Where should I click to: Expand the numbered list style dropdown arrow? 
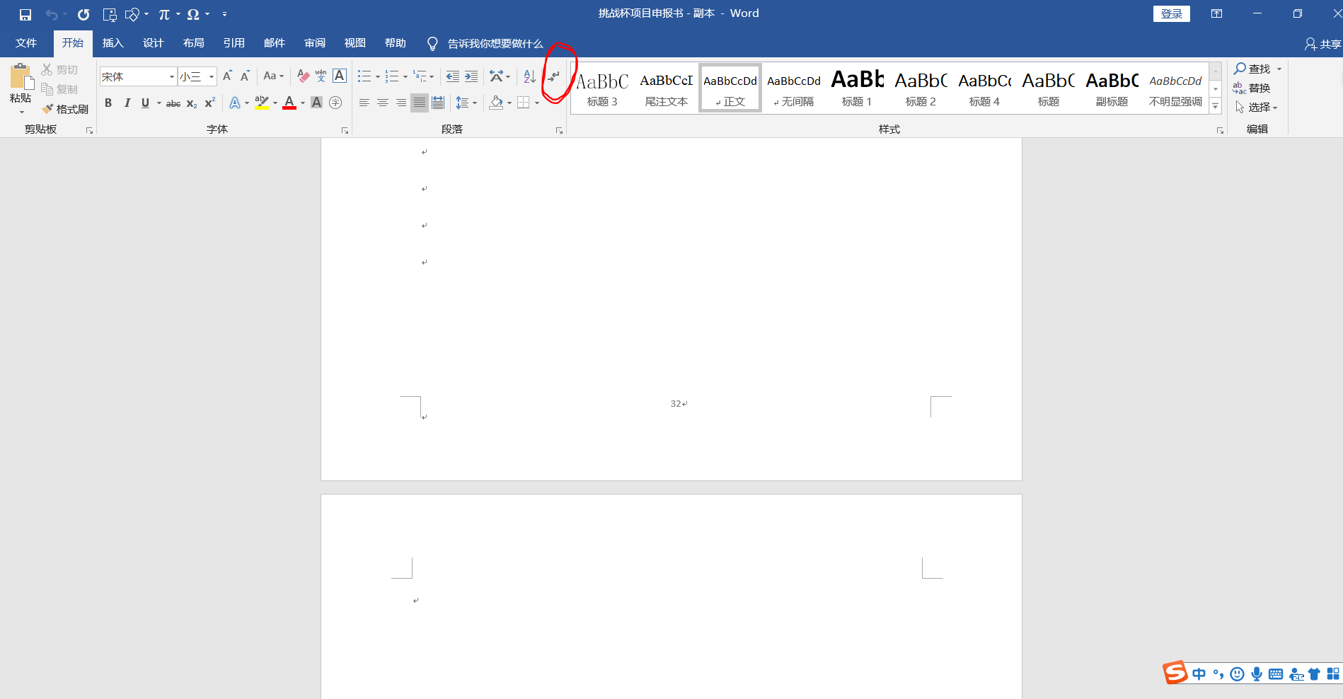(x=405, y=76)
